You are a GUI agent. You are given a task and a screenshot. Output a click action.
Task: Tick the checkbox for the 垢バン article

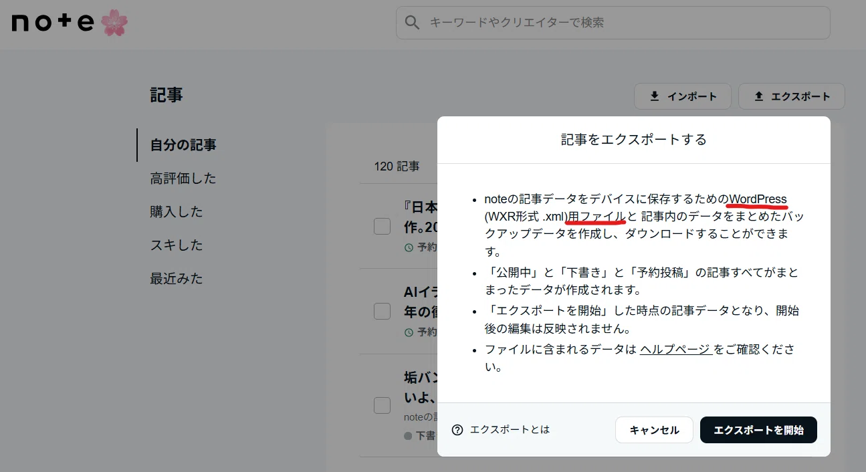[x=382, y=405]
